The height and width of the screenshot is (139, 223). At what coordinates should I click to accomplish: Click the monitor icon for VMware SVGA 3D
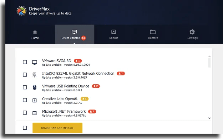coord(35,62)
